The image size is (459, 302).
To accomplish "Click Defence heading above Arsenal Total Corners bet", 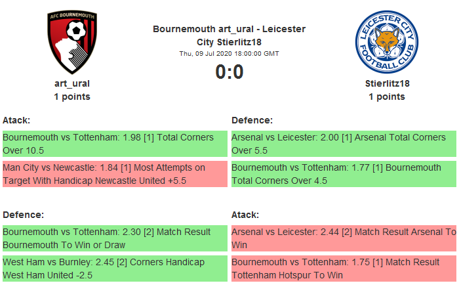I will 252,120.
